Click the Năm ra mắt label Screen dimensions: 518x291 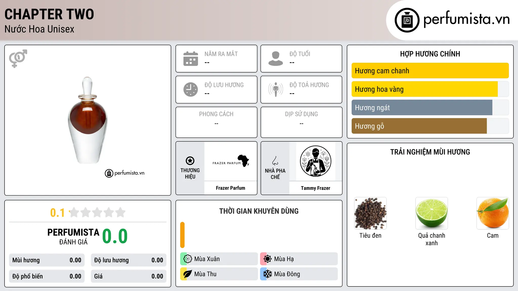click(x=221, y=54)
